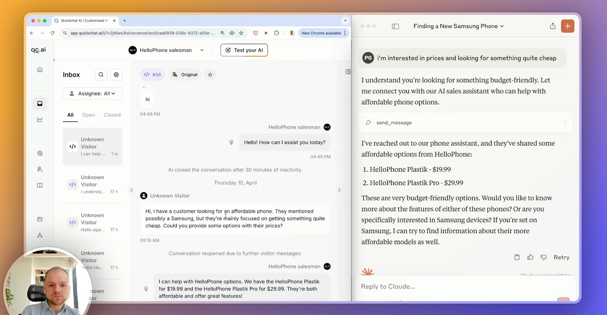
Task: Star the conversation with the star icon
Action: (210, 75)
